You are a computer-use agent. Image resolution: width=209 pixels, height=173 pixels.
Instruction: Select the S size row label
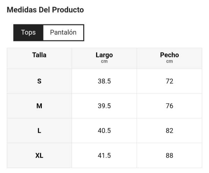[39, 81]
